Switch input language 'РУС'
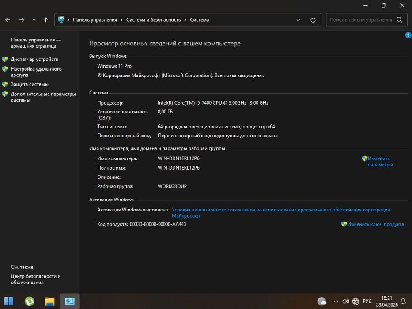Screen dimensions: 412x309 [367, 301]
